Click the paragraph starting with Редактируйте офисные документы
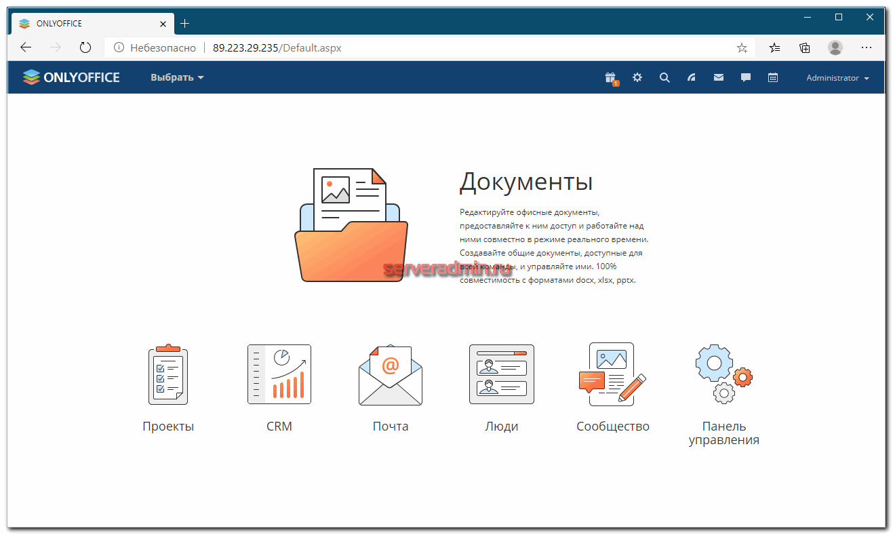 point(554,246)
